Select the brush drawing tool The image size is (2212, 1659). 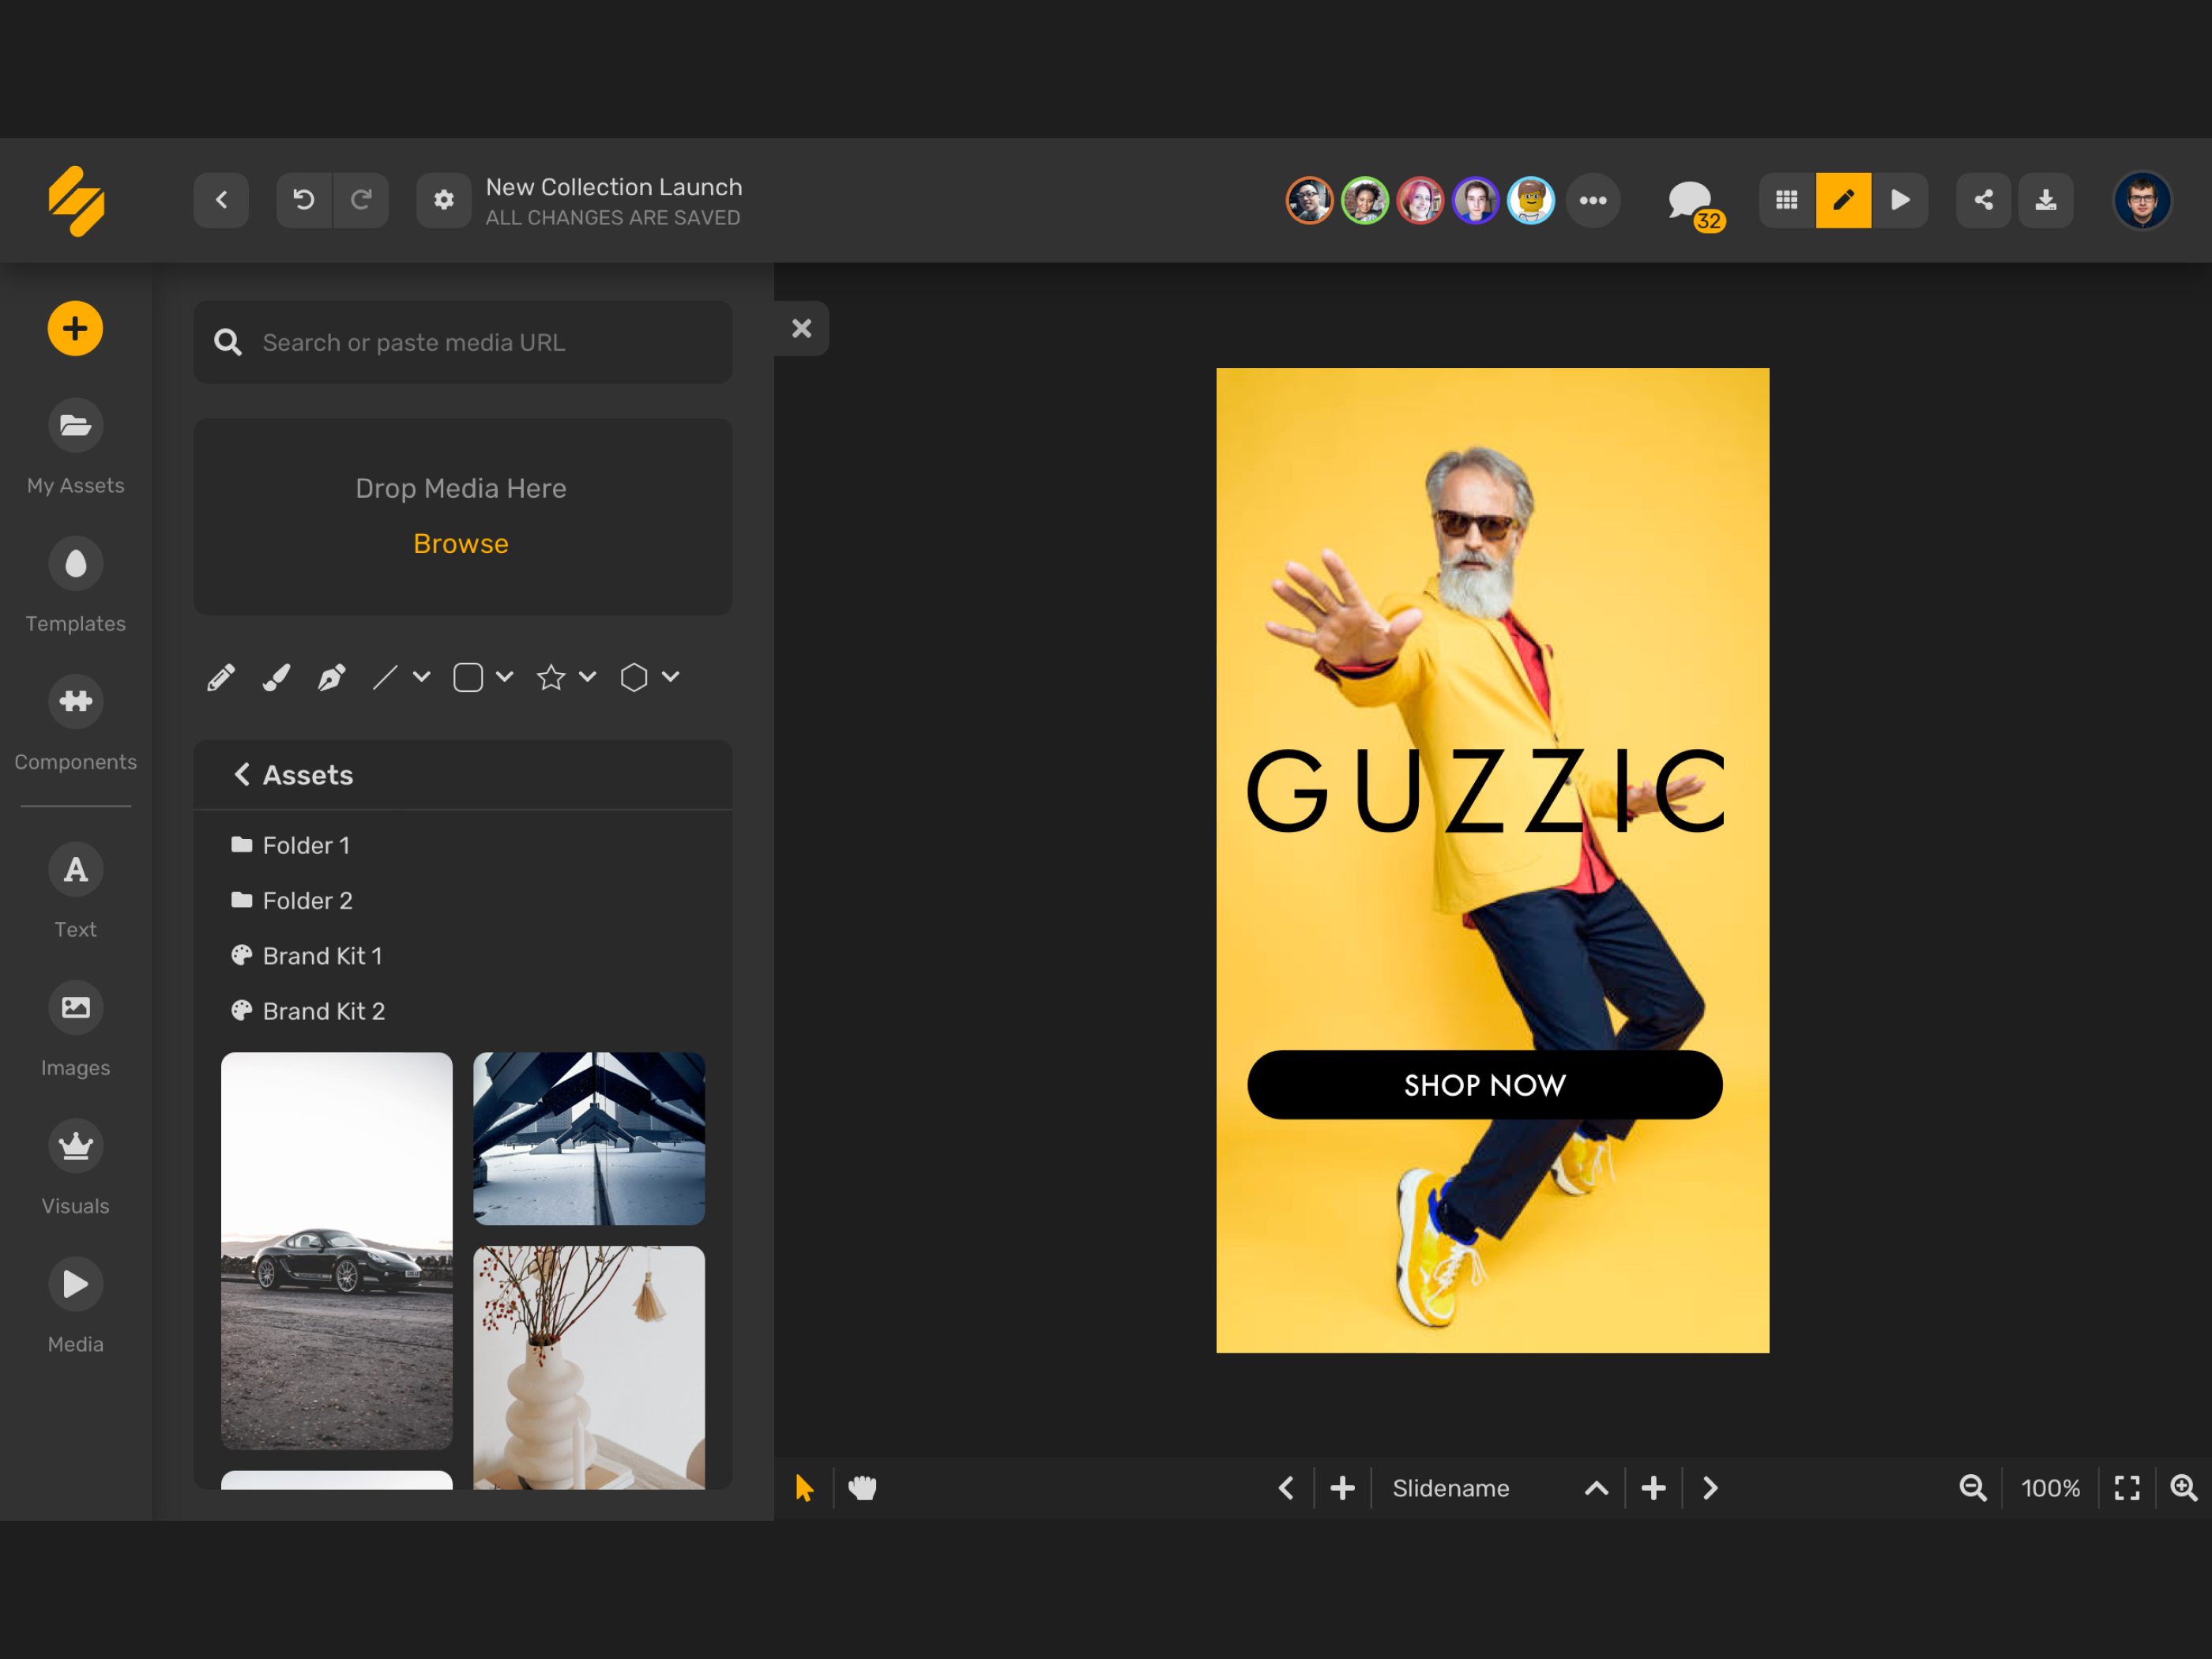(x=276, y=678)
